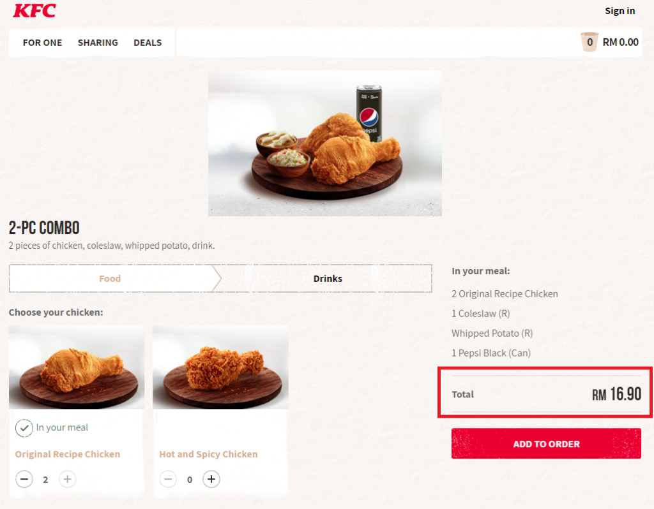Click the Original Recipe Chicken label

coord(68,454)
